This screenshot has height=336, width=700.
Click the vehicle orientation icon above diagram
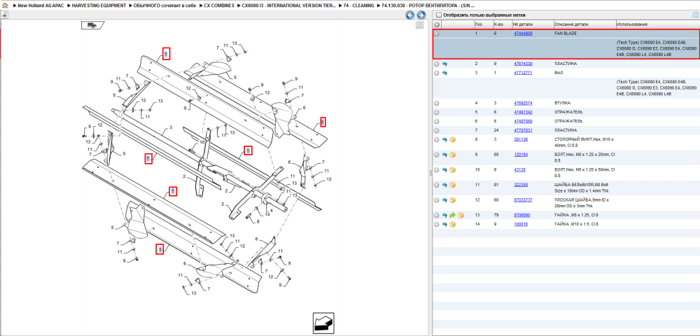pyautogui.click(x=92, y=25)
